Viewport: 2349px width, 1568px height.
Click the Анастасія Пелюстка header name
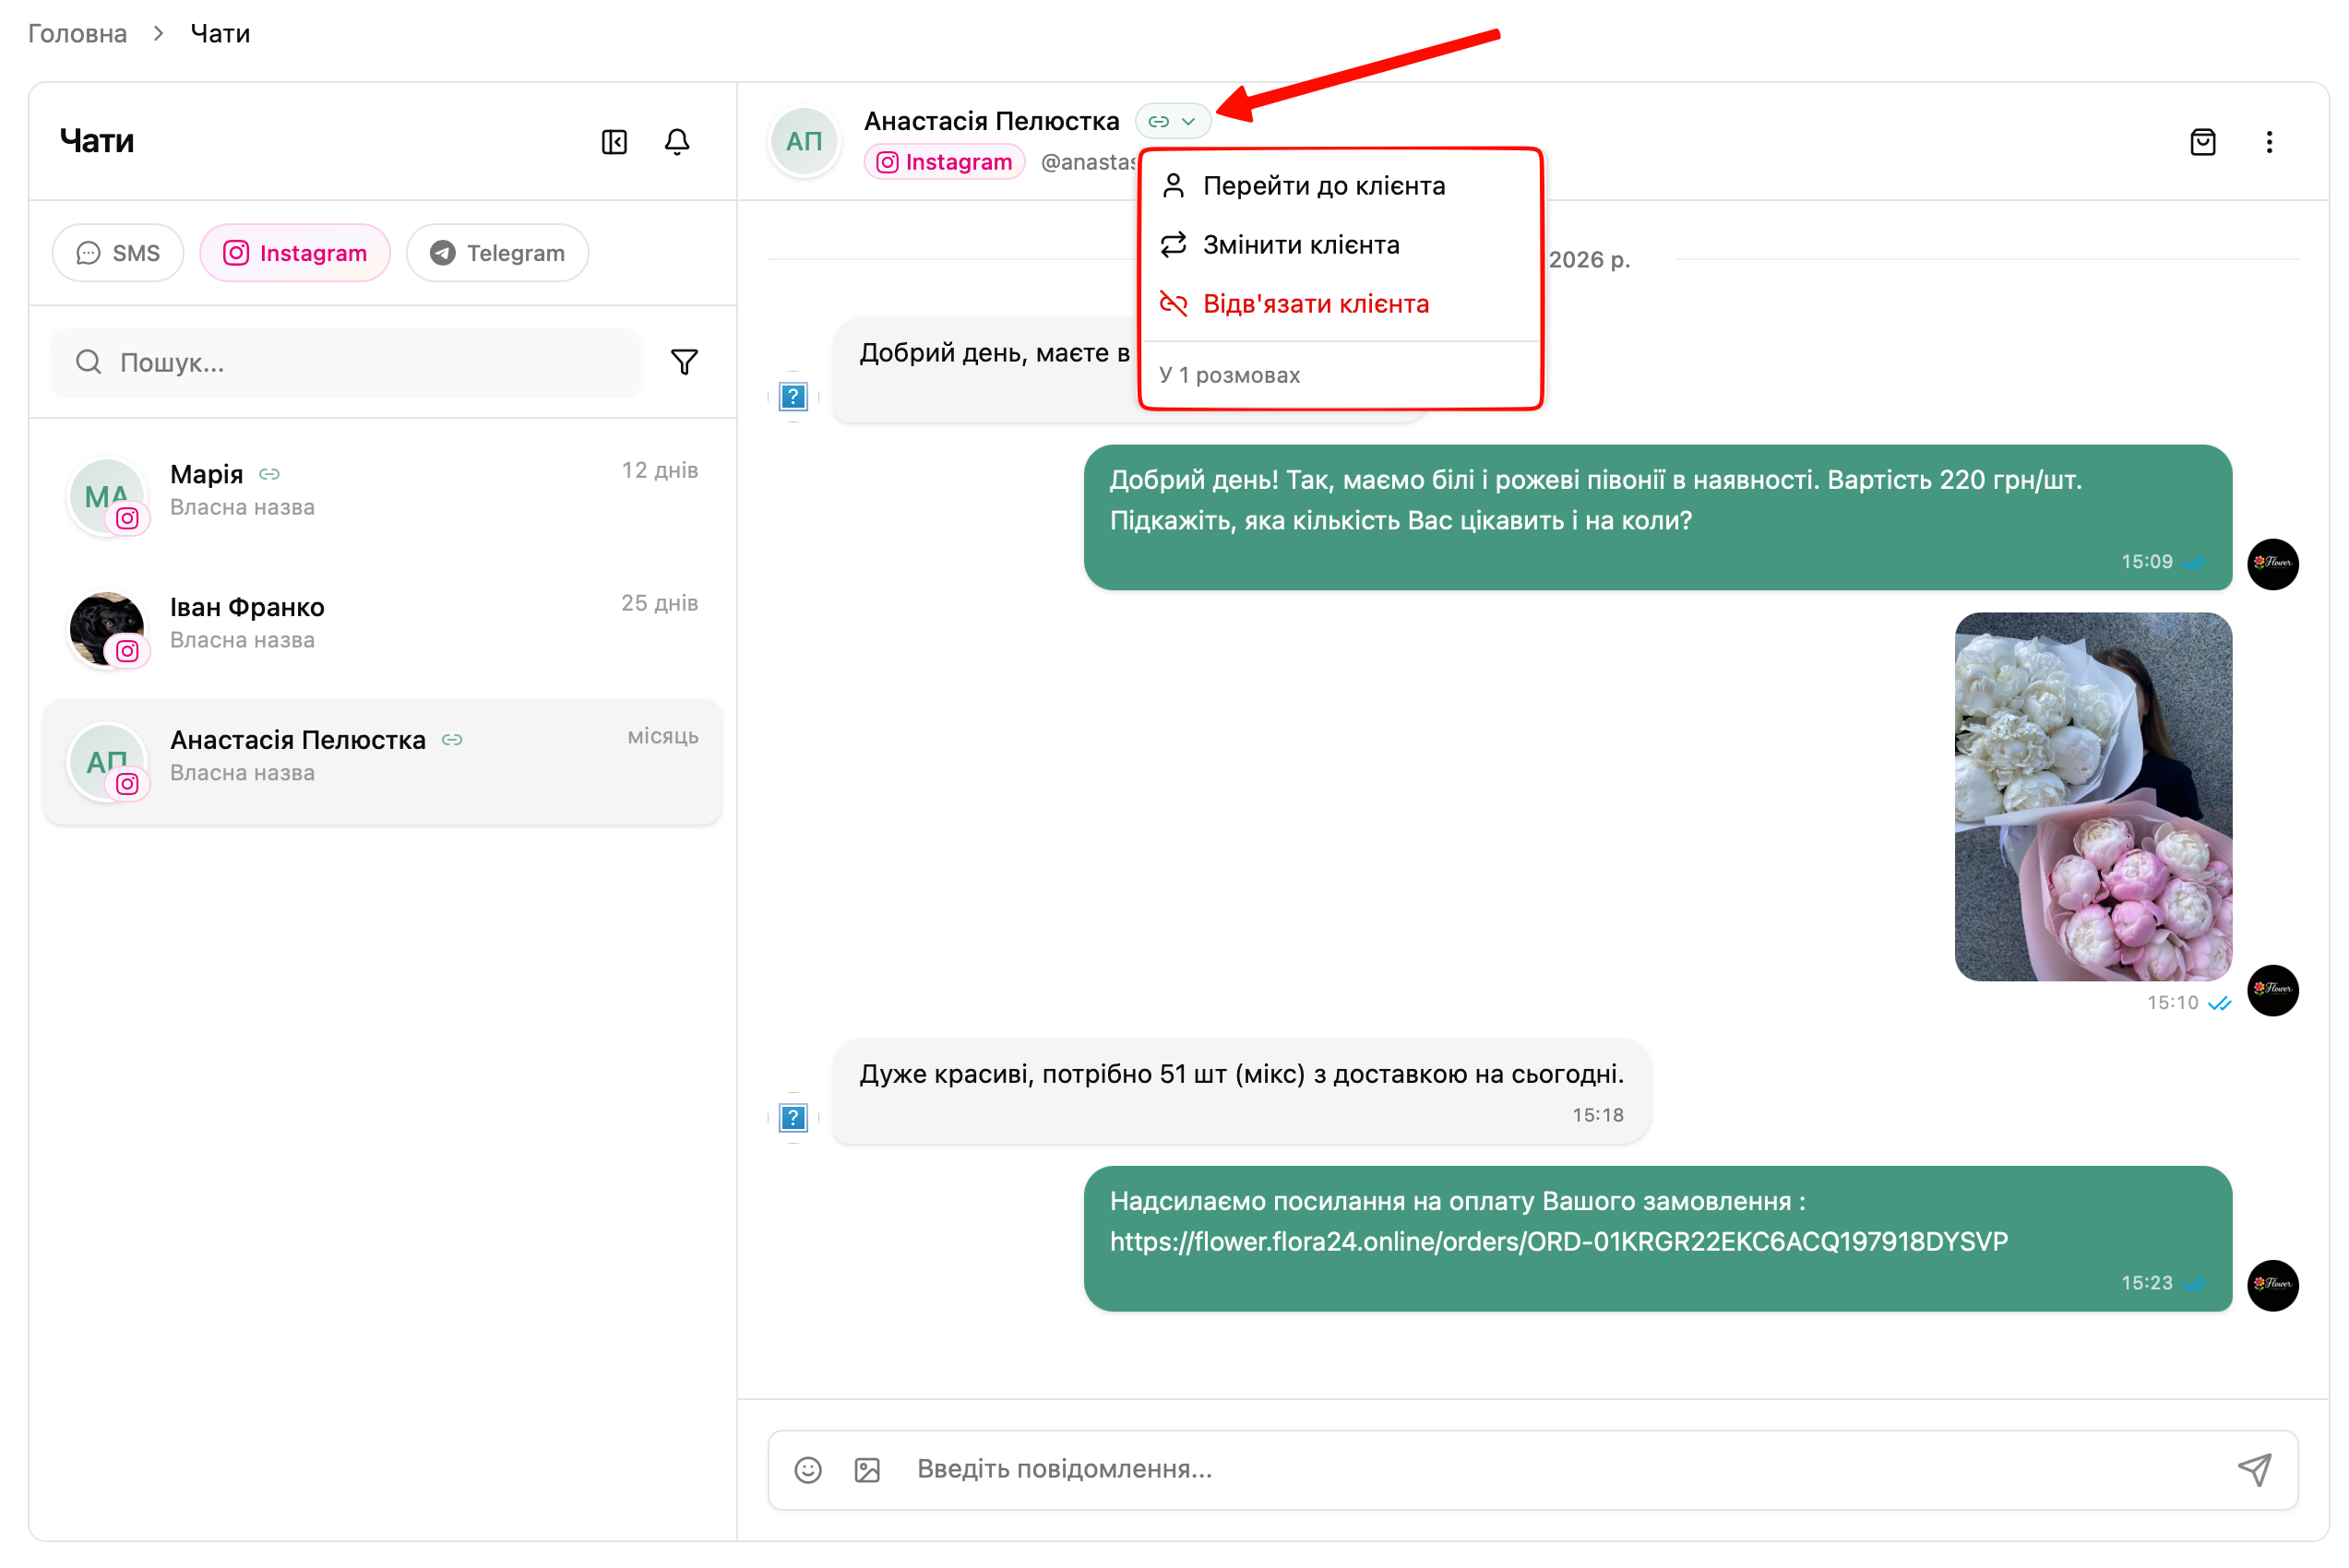click(x=991, y=121)
